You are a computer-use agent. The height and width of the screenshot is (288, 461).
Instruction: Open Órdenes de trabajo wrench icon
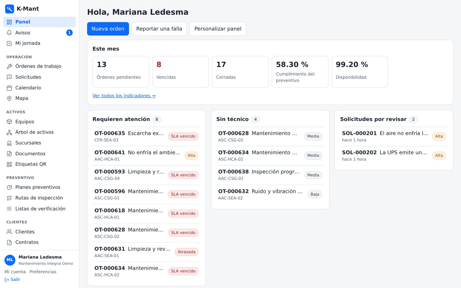pyautogui.click(x=9, y=66)
